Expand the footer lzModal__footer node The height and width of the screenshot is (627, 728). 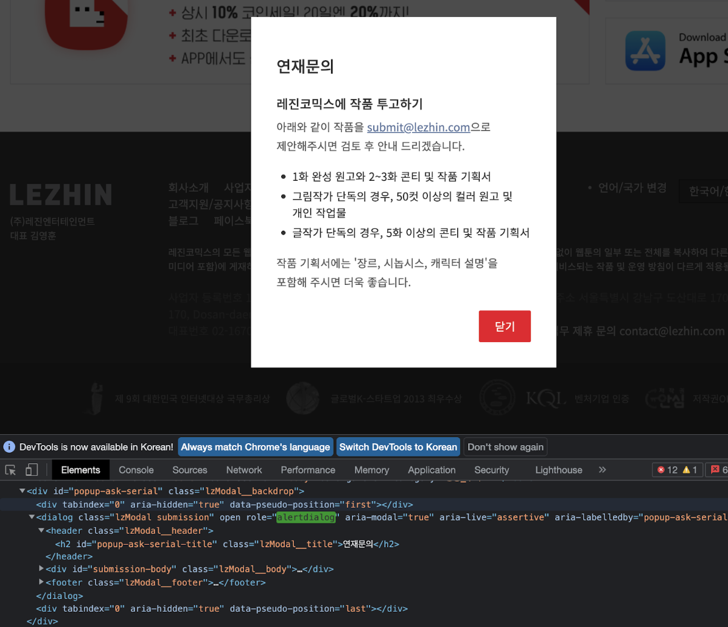point(41,581)
